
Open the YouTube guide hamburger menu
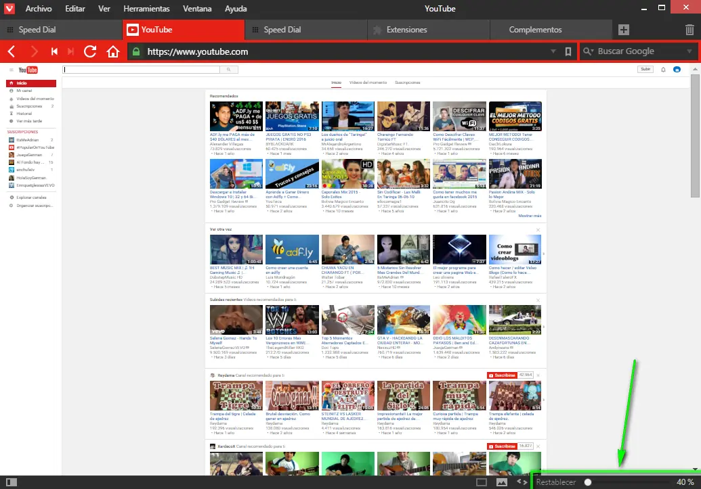[12, 70]
